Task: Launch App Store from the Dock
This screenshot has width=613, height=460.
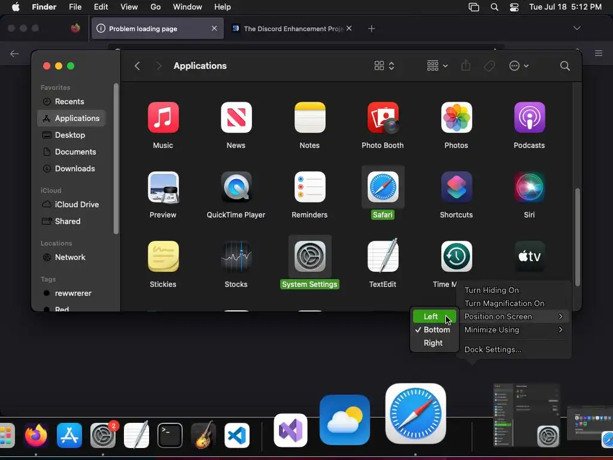Action: click(x=69, y=435)
